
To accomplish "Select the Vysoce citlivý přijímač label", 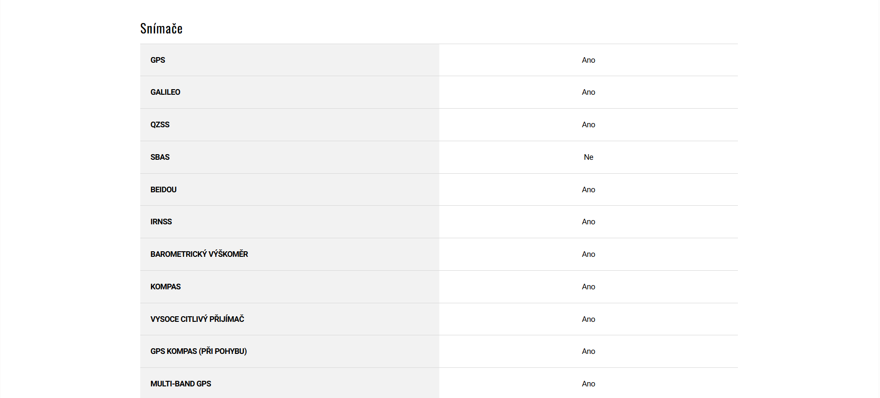I will click(x=197, y=319).
